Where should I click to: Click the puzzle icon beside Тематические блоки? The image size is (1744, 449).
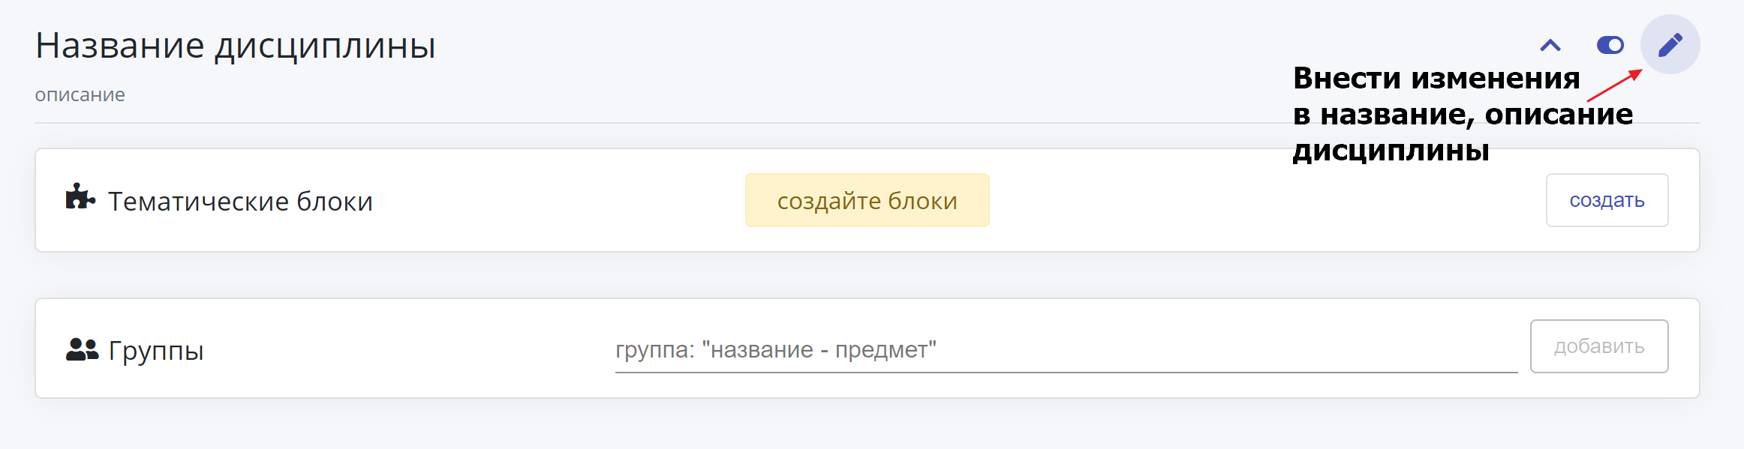click(x=80, y=197)
